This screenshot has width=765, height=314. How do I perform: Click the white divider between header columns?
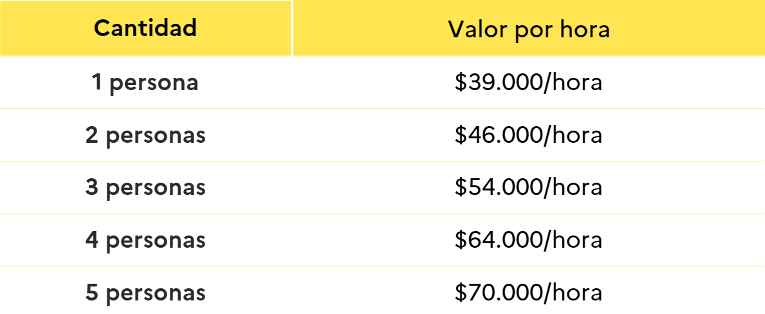292,28
